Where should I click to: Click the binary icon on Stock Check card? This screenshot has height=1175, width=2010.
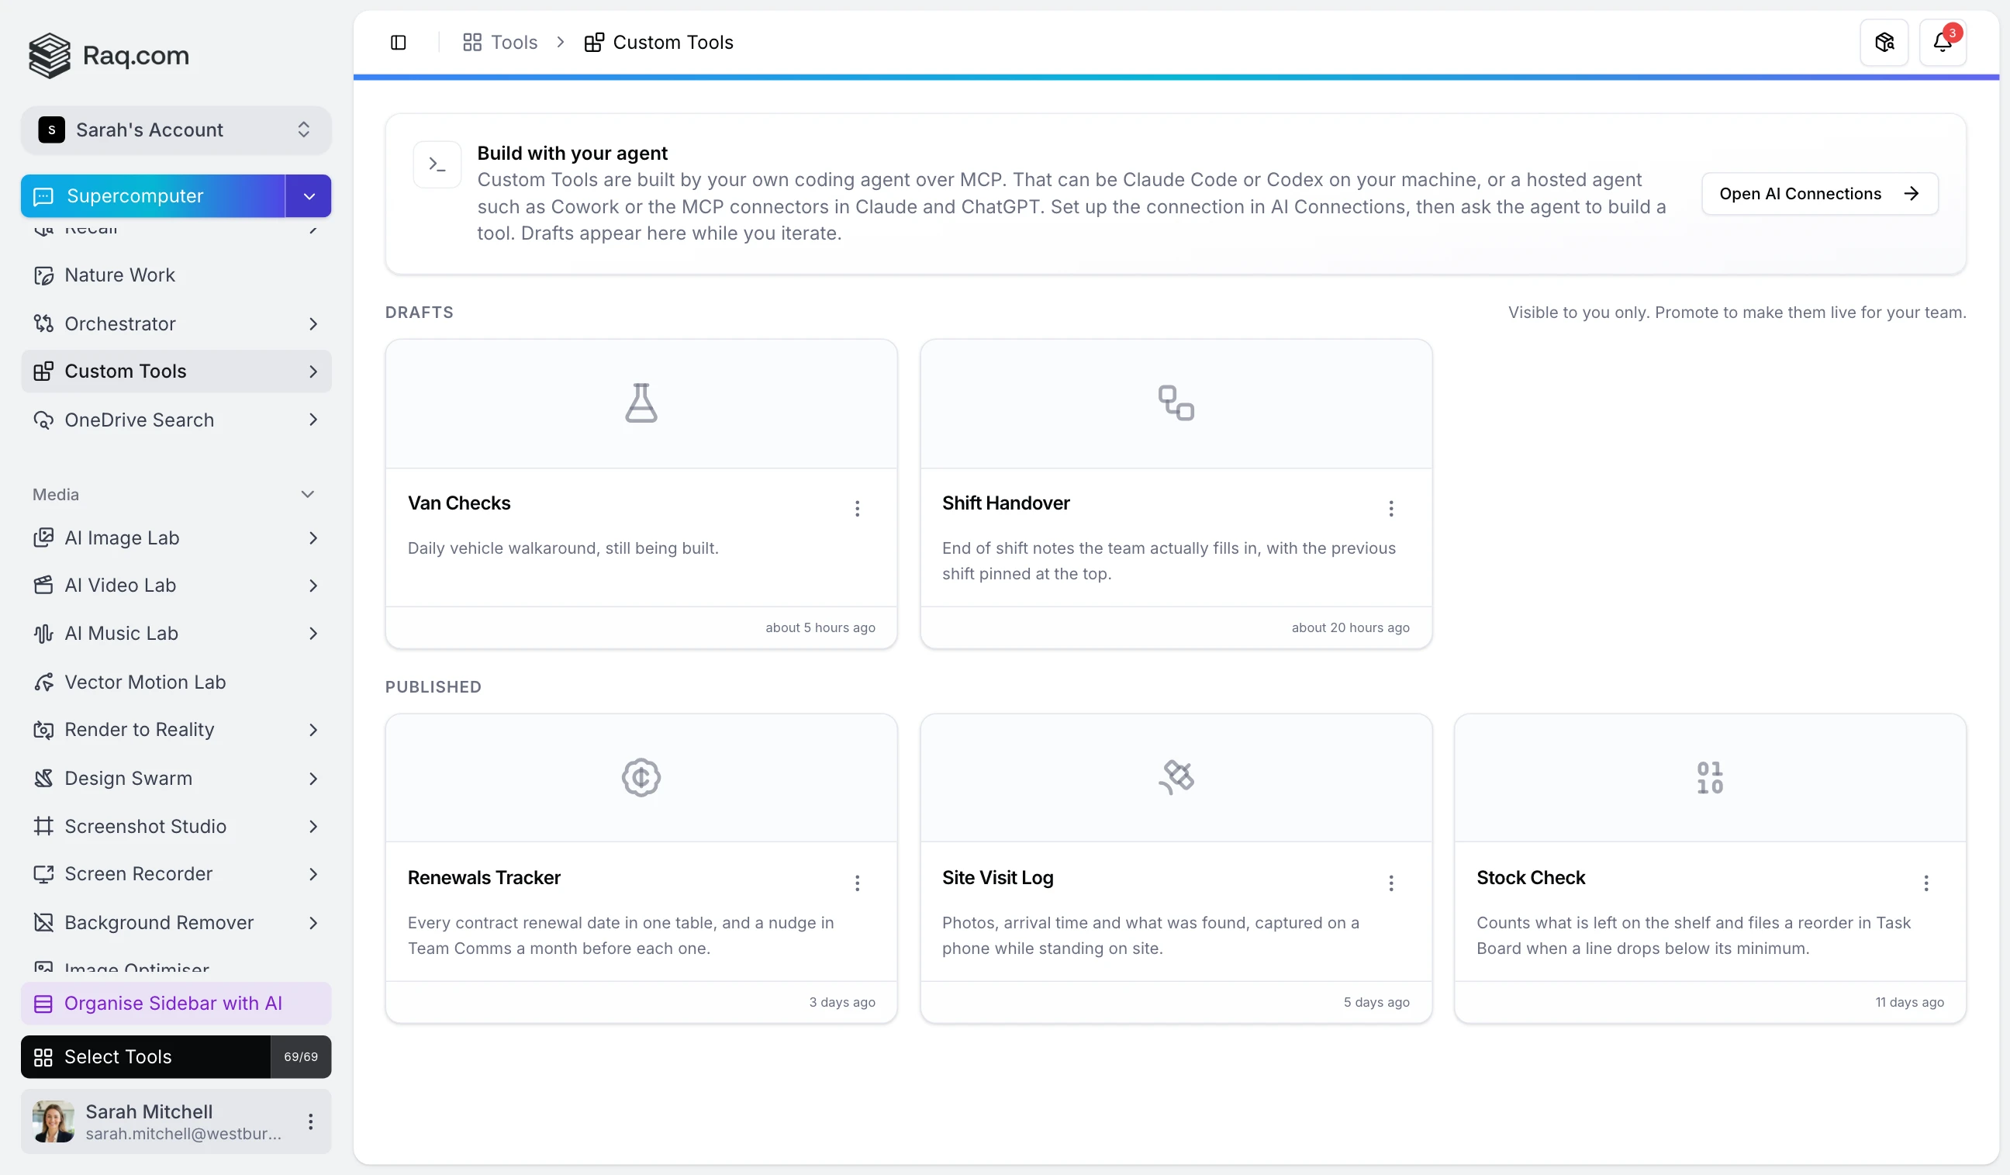[1709, 778]
